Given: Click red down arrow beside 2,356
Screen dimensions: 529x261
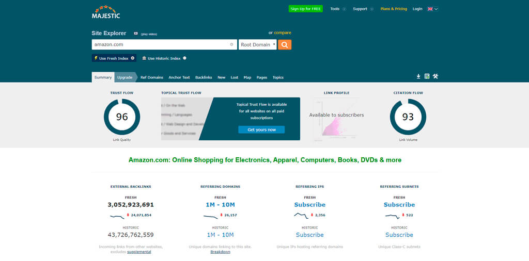Looking at the screenshot, I should (312, 215).
